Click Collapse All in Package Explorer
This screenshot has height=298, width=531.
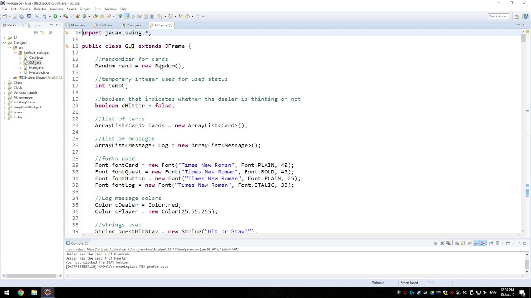click(36, 32)
